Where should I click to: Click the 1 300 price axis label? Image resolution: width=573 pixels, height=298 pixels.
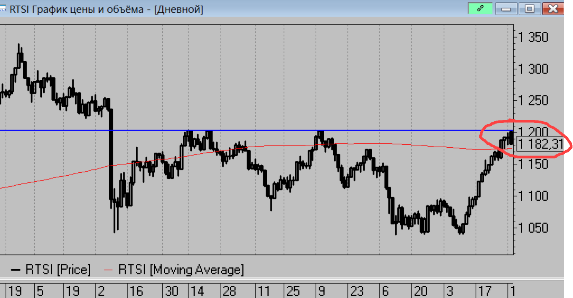[x=533, y=69]
